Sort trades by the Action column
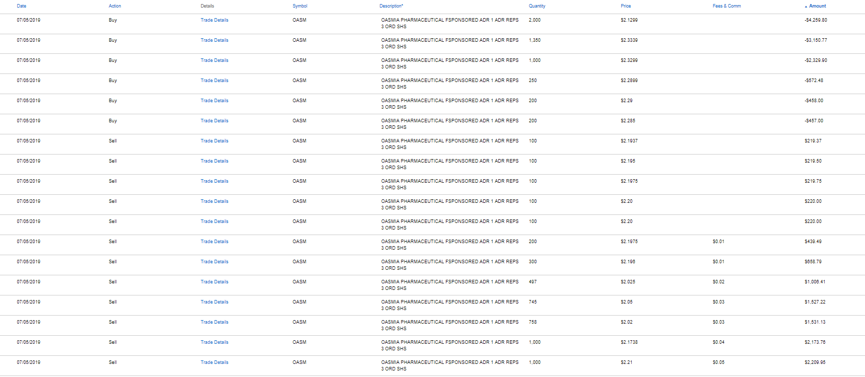The width and height of the screenshot is (865, 377). (115, 6)
